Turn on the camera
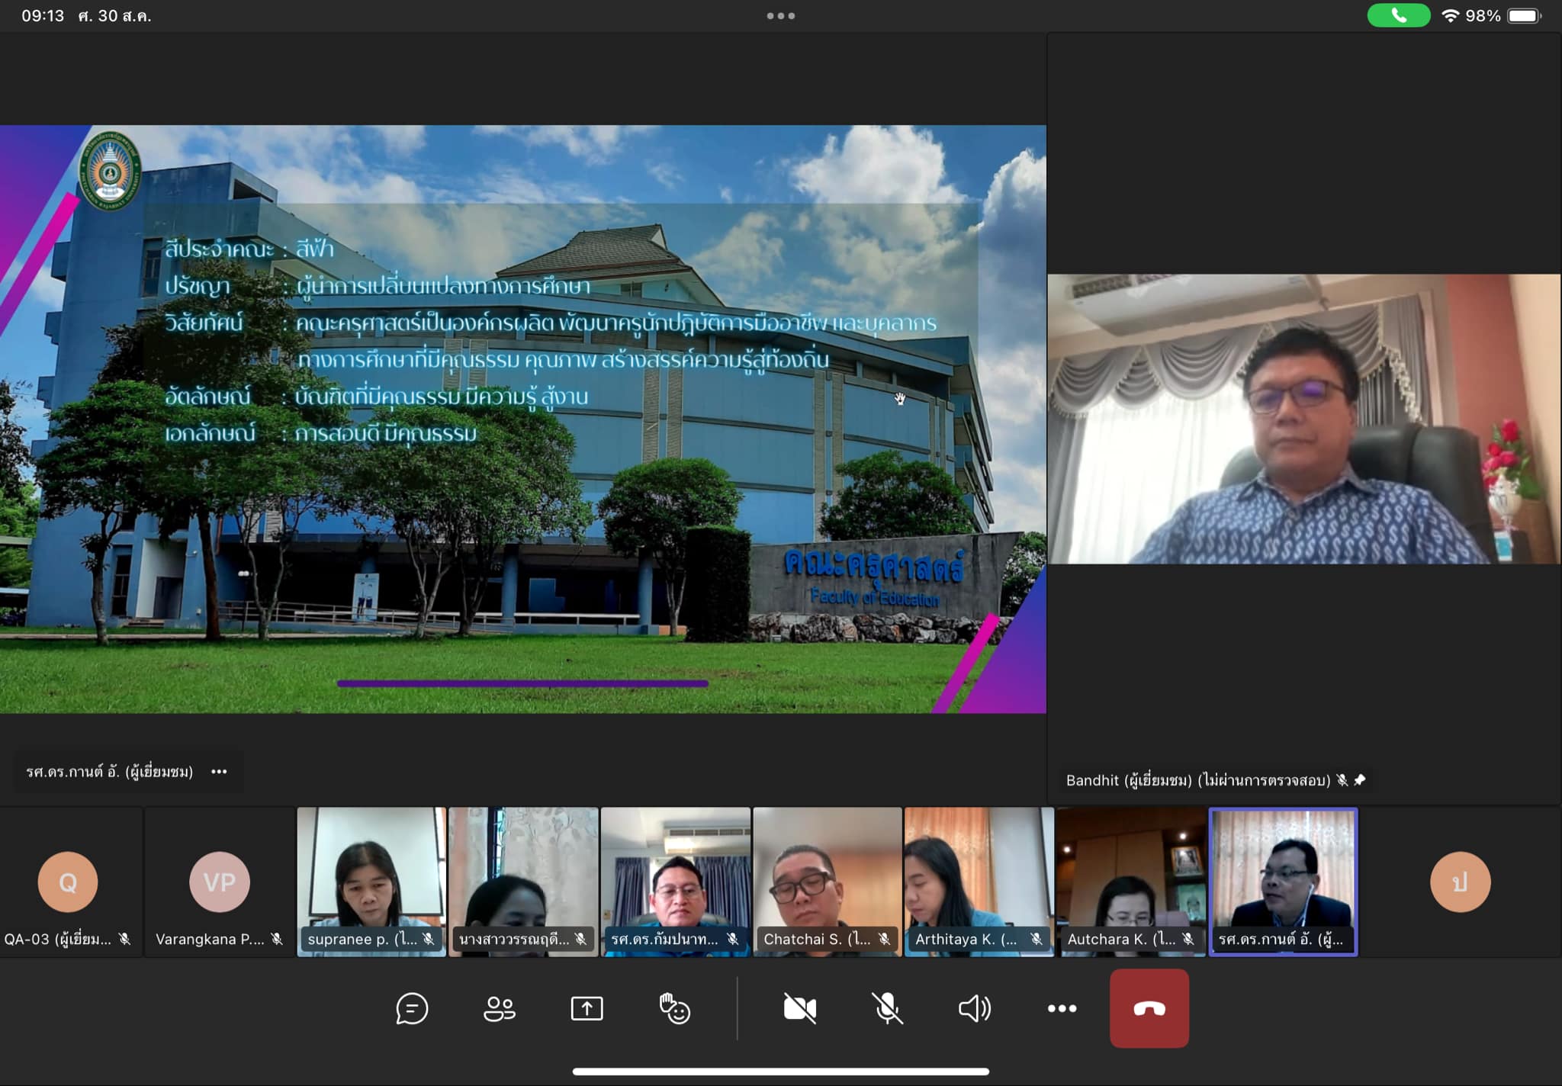 point(799,1008)
